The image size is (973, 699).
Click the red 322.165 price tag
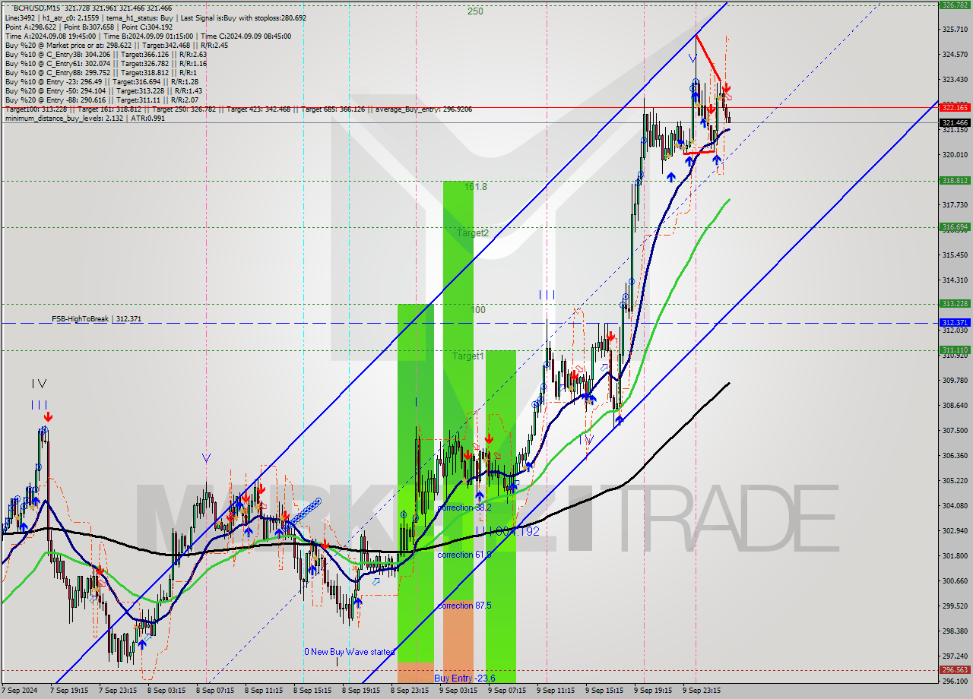[955, 107]
